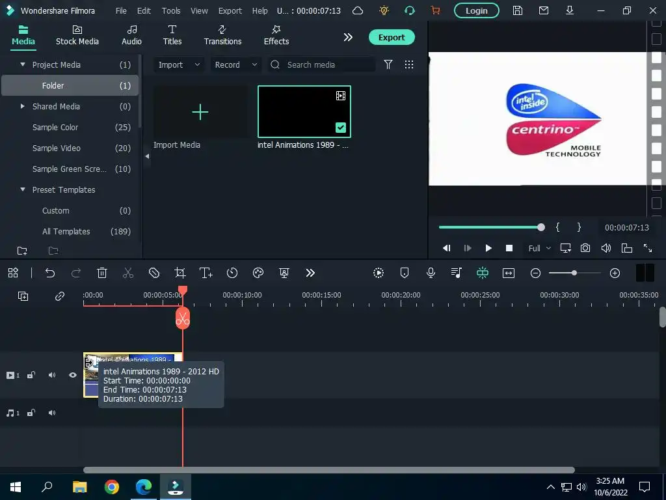Collapse media panel with left arrow

coord(147,156)
